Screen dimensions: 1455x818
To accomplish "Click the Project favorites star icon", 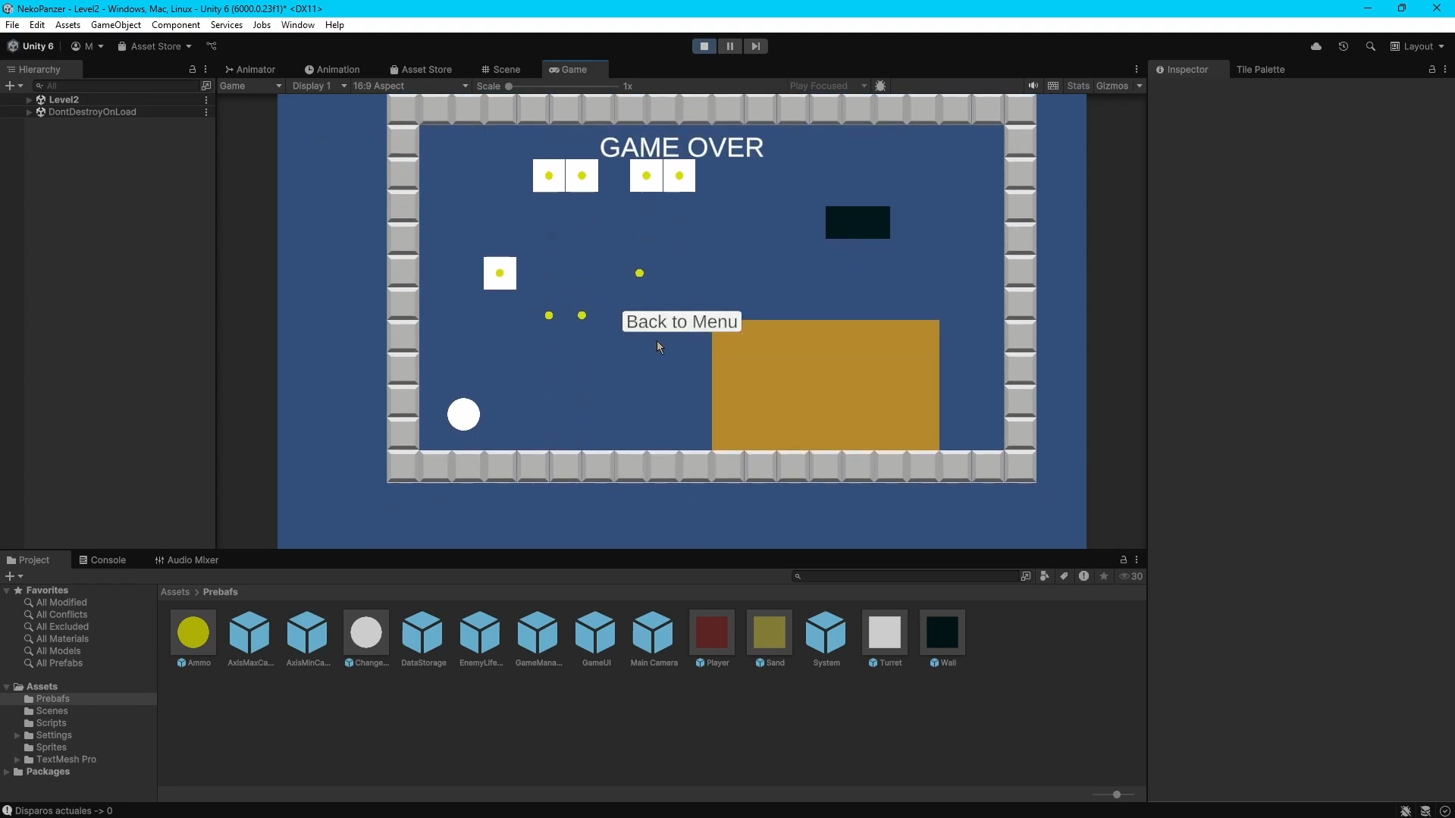I will (1103, 576).
